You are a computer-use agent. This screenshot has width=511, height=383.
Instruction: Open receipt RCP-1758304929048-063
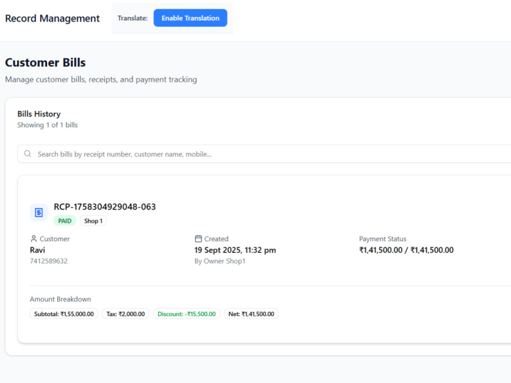tap(105, 207)
